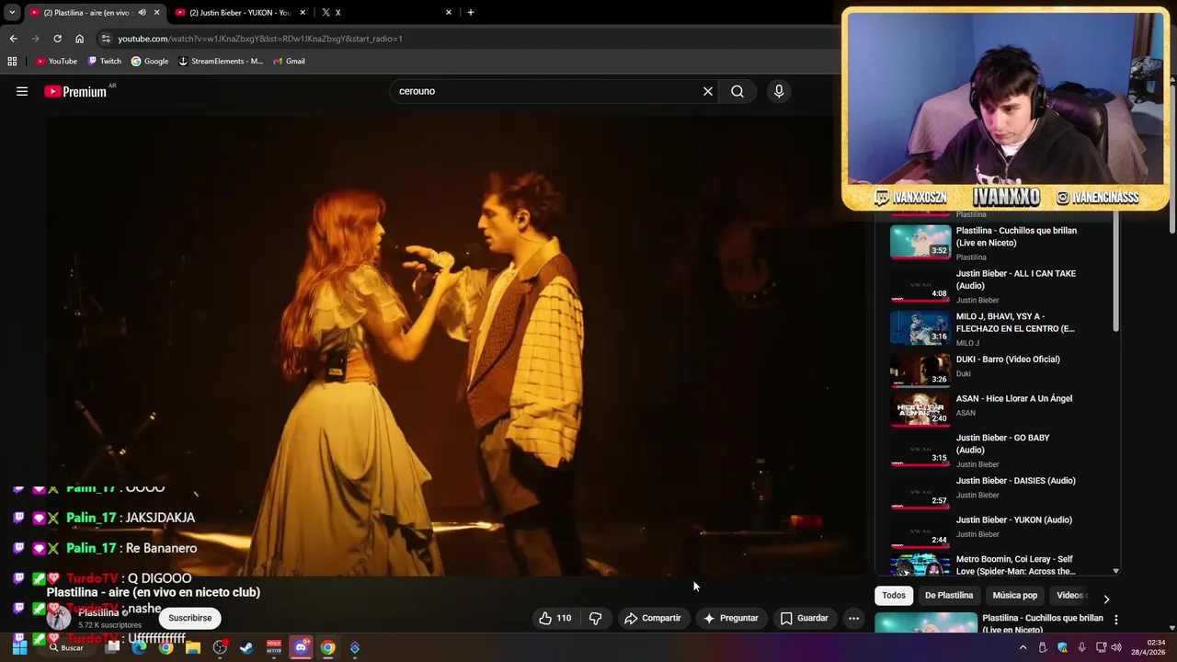This screenshot has width=1177, height=662.
Task: Like the video with thumbs up
Action: [x=554, y=618]
